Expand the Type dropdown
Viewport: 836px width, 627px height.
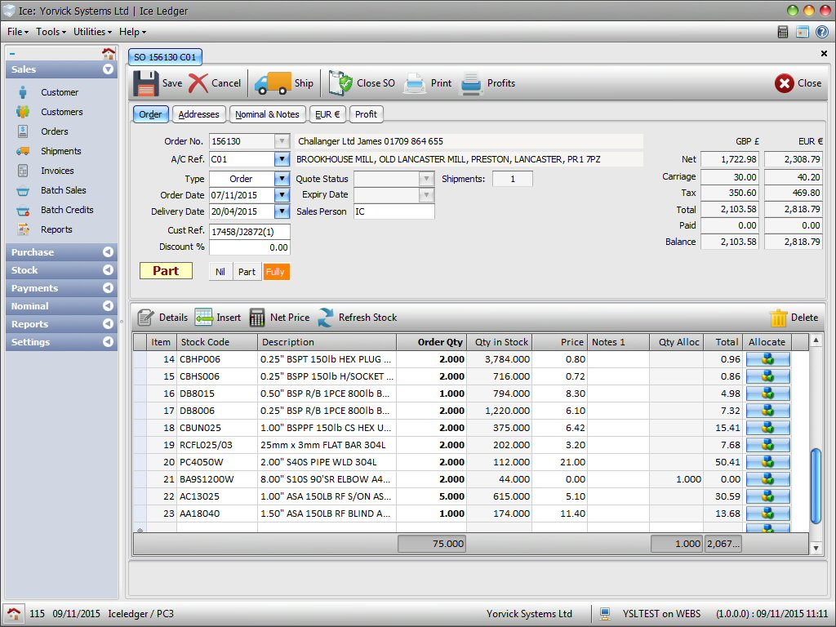tap(282, 179)
